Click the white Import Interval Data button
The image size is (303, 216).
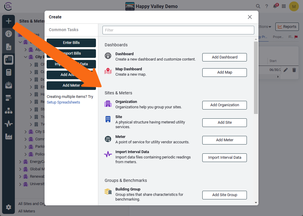[225, 158]
